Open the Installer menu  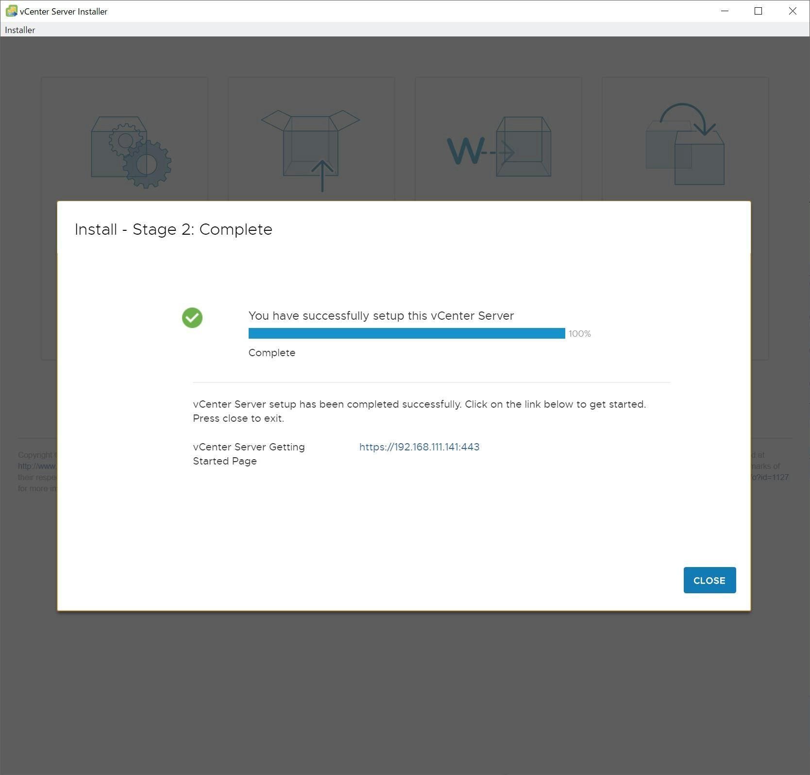(x=20, y=30)
